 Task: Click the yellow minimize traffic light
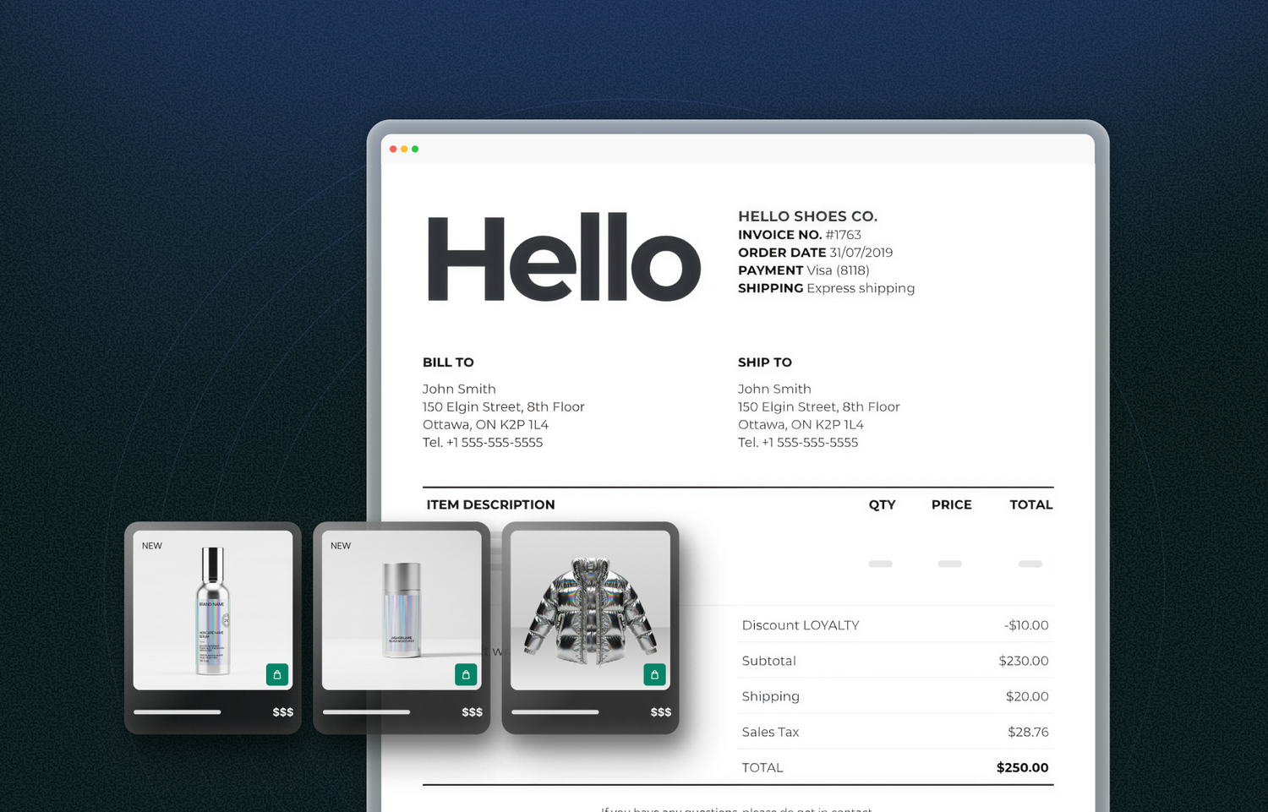point(404,148)
